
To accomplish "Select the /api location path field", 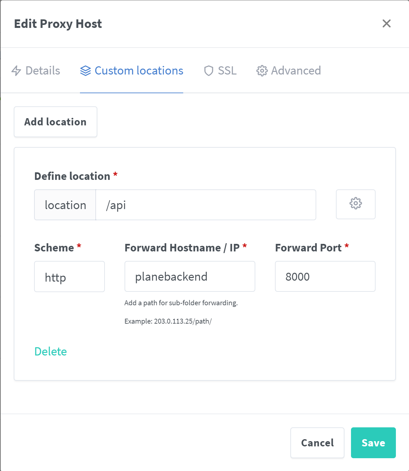I will point(205,204).
